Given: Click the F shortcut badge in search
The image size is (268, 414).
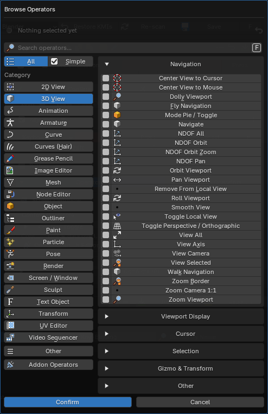Looking at the screenshot, I should pos(257,48).
